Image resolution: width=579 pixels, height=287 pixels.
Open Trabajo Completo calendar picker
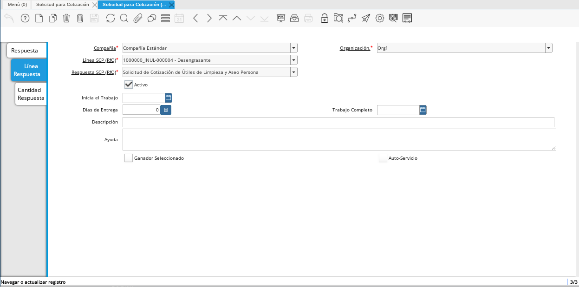(x=423, y=110)
